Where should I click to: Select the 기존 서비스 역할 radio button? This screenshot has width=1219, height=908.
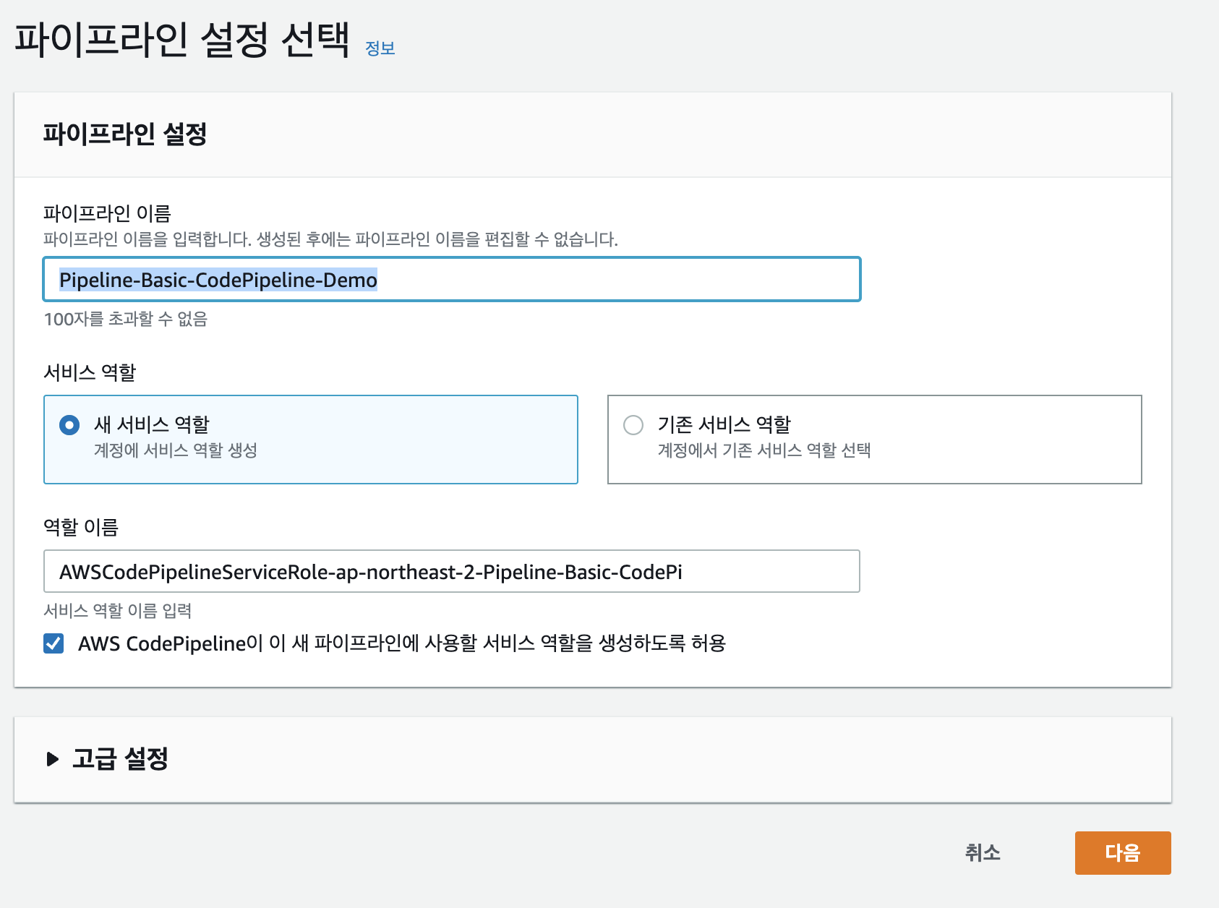pyautogui.click(x=633, y=424)
